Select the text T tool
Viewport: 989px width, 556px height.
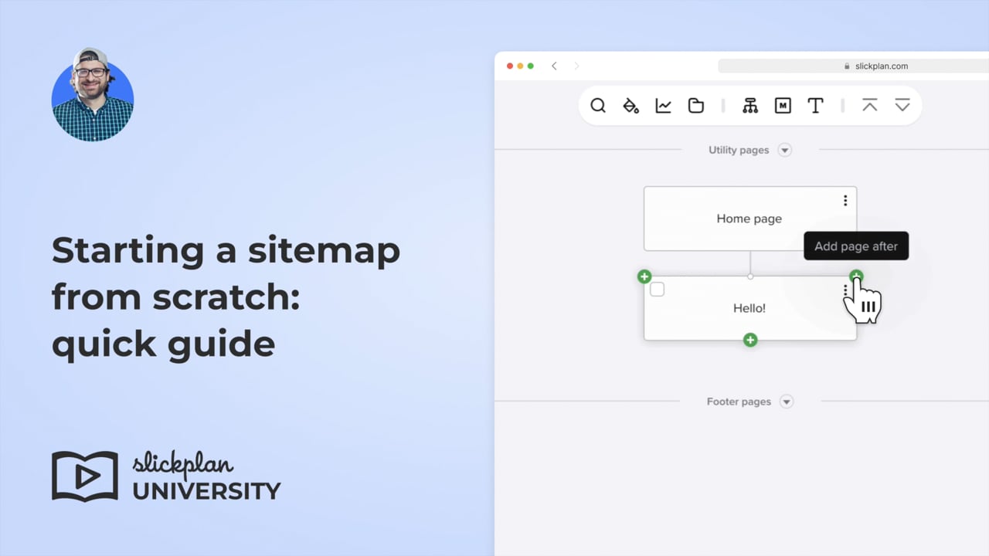[x=815, y=106]
